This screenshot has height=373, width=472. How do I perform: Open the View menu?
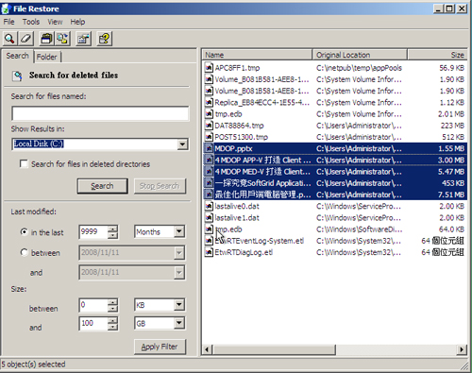[55, 22]
